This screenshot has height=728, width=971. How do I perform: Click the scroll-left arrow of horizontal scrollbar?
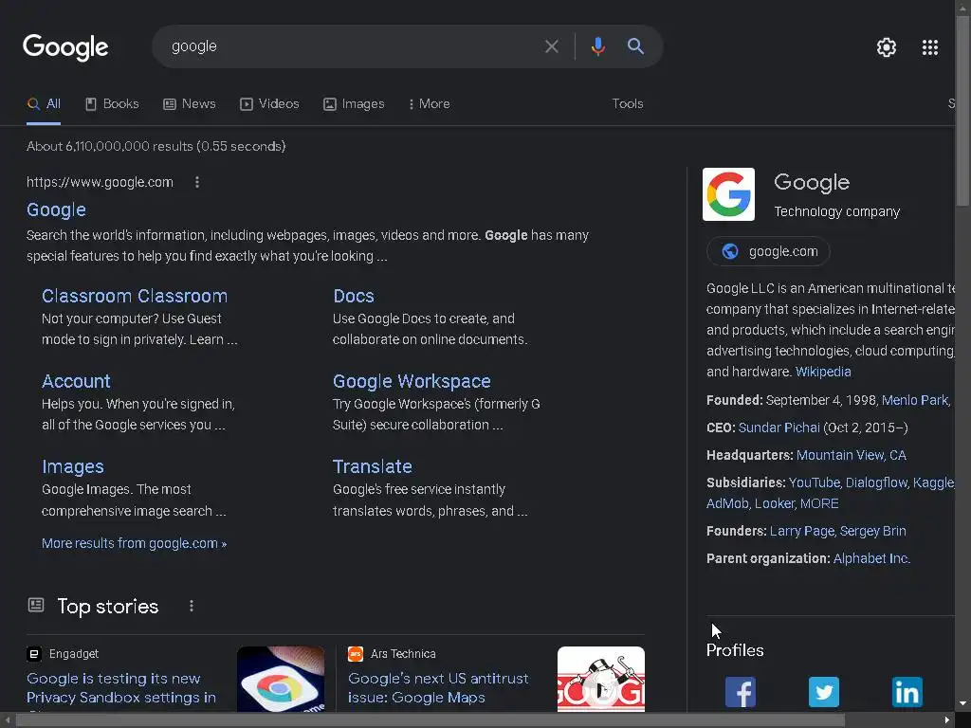click(7, 720)
